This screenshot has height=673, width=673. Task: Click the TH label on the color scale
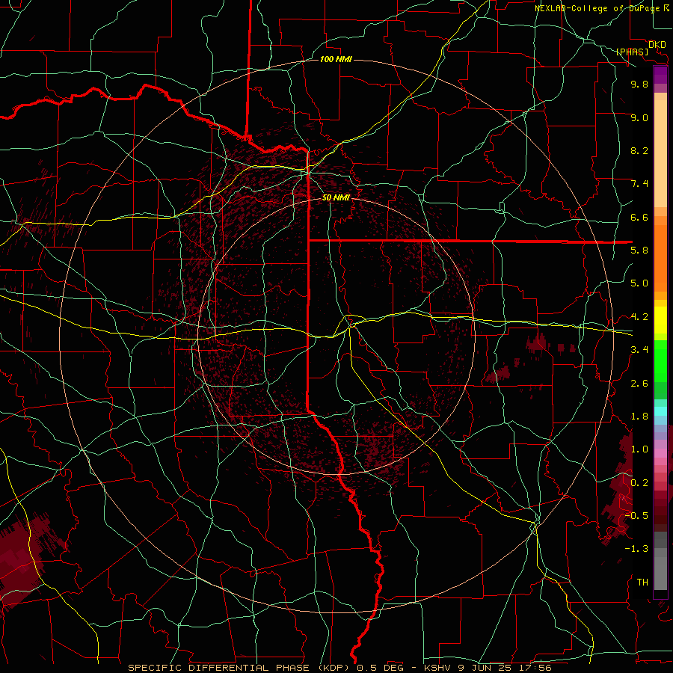coord(642,582)
